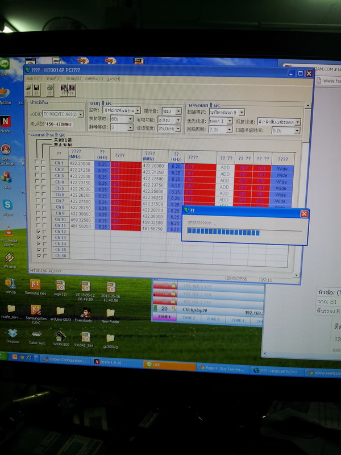Viewport: 341px width, 455px height.
Task: Open the Samsung Kies (Lite) desktop icon
Action: click(x=36, y=315)
